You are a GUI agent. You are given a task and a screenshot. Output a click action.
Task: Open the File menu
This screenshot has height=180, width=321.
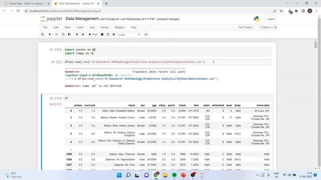click(x=45, y=27)
